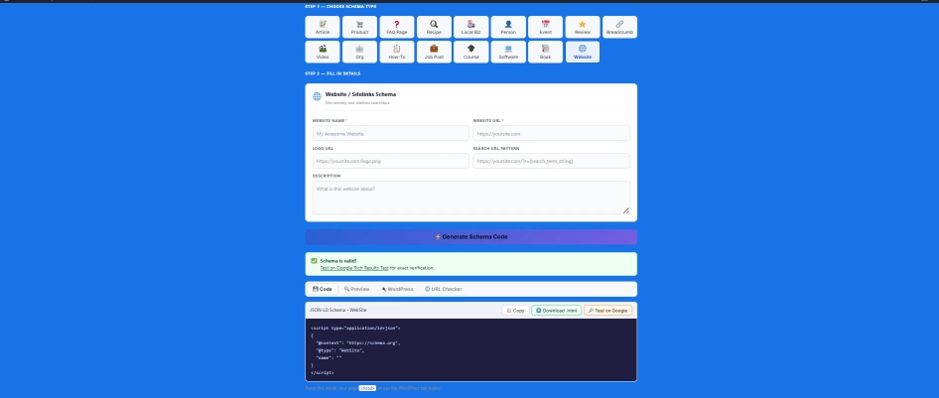This screenshot has height=398, width=939.
Task: Click the 'Step 2 — Fill in details' label
Action: tap(333, 73)
